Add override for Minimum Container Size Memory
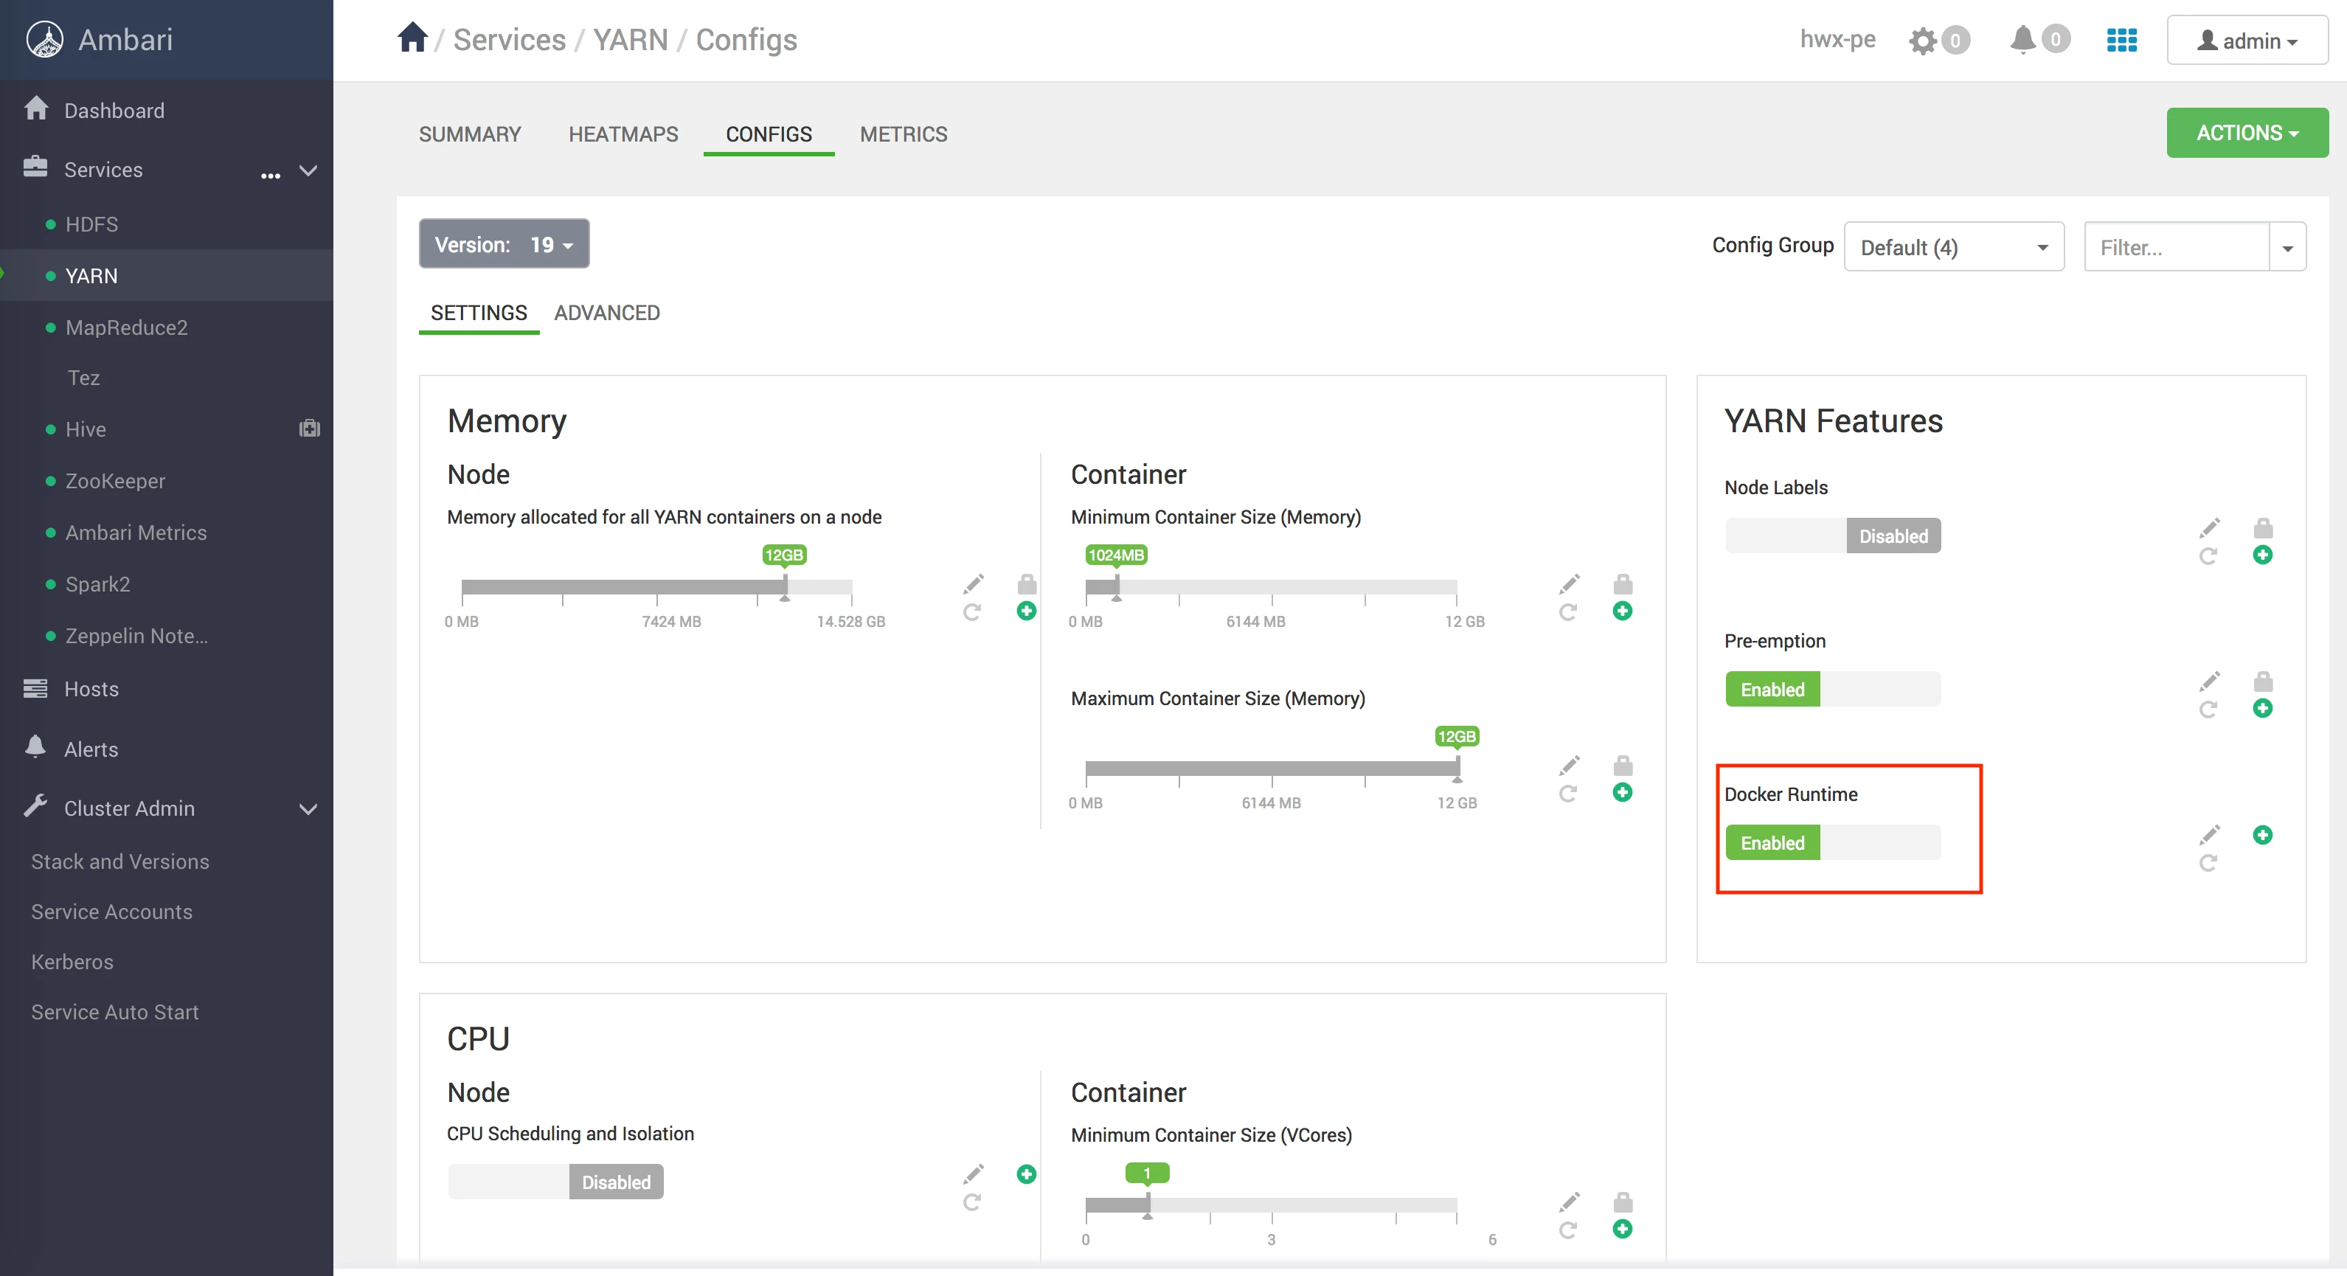 tap(1623, 611)
